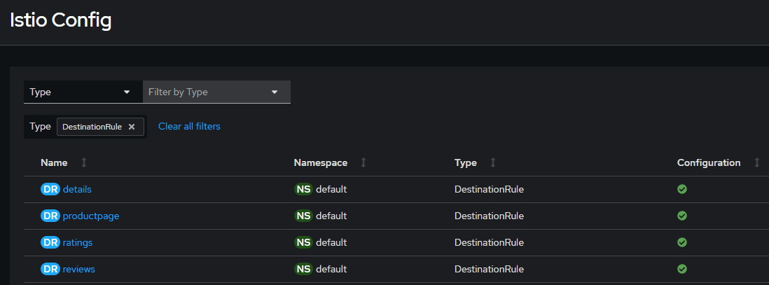Click green valid checkmark for ratings
The height and width of the screenshot is (285, 769).
click(682, 242)
